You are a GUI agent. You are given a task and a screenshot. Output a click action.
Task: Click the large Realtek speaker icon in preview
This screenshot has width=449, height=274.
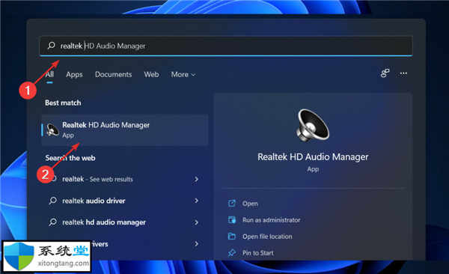coord(313,125)
